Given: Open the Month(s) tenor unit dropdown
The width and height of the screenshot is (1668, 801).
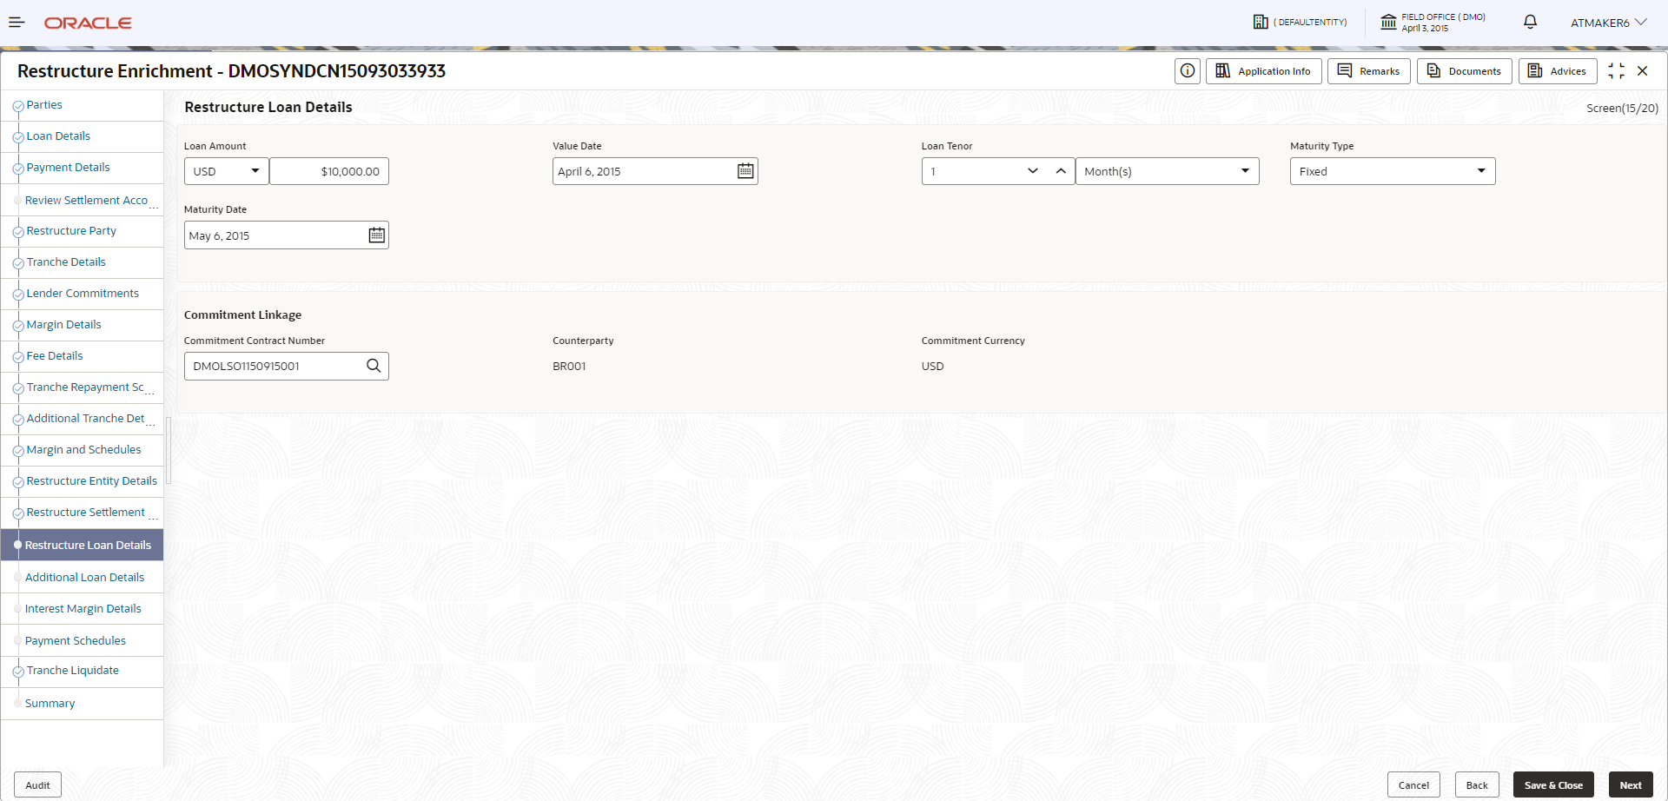Looking at the screenshot, I should 1167,171.
